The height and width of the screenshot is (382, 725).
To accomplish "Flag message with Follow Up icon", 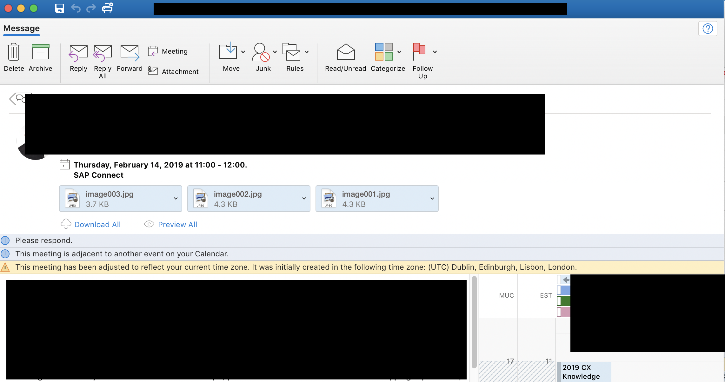I will 419,51.
